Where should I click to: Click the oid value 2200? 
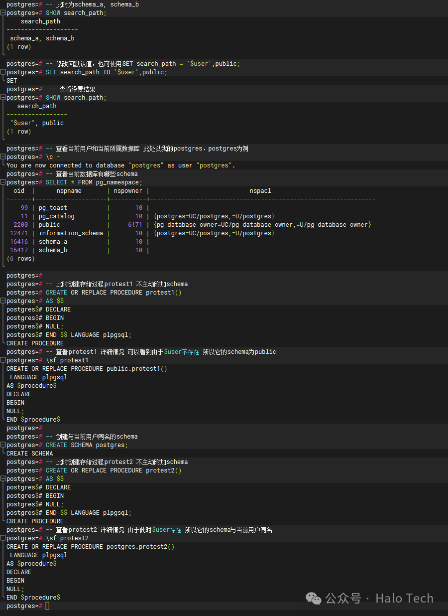coord(21,225)
